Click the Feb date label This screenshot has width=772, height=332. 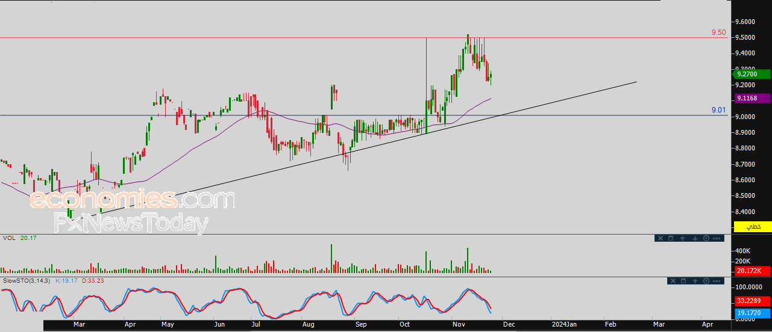click(x=610, y=324)
